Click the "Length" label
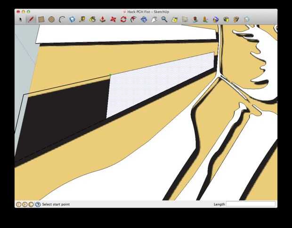This screenshot has width=292, height=228. click(x=219, y=204)
